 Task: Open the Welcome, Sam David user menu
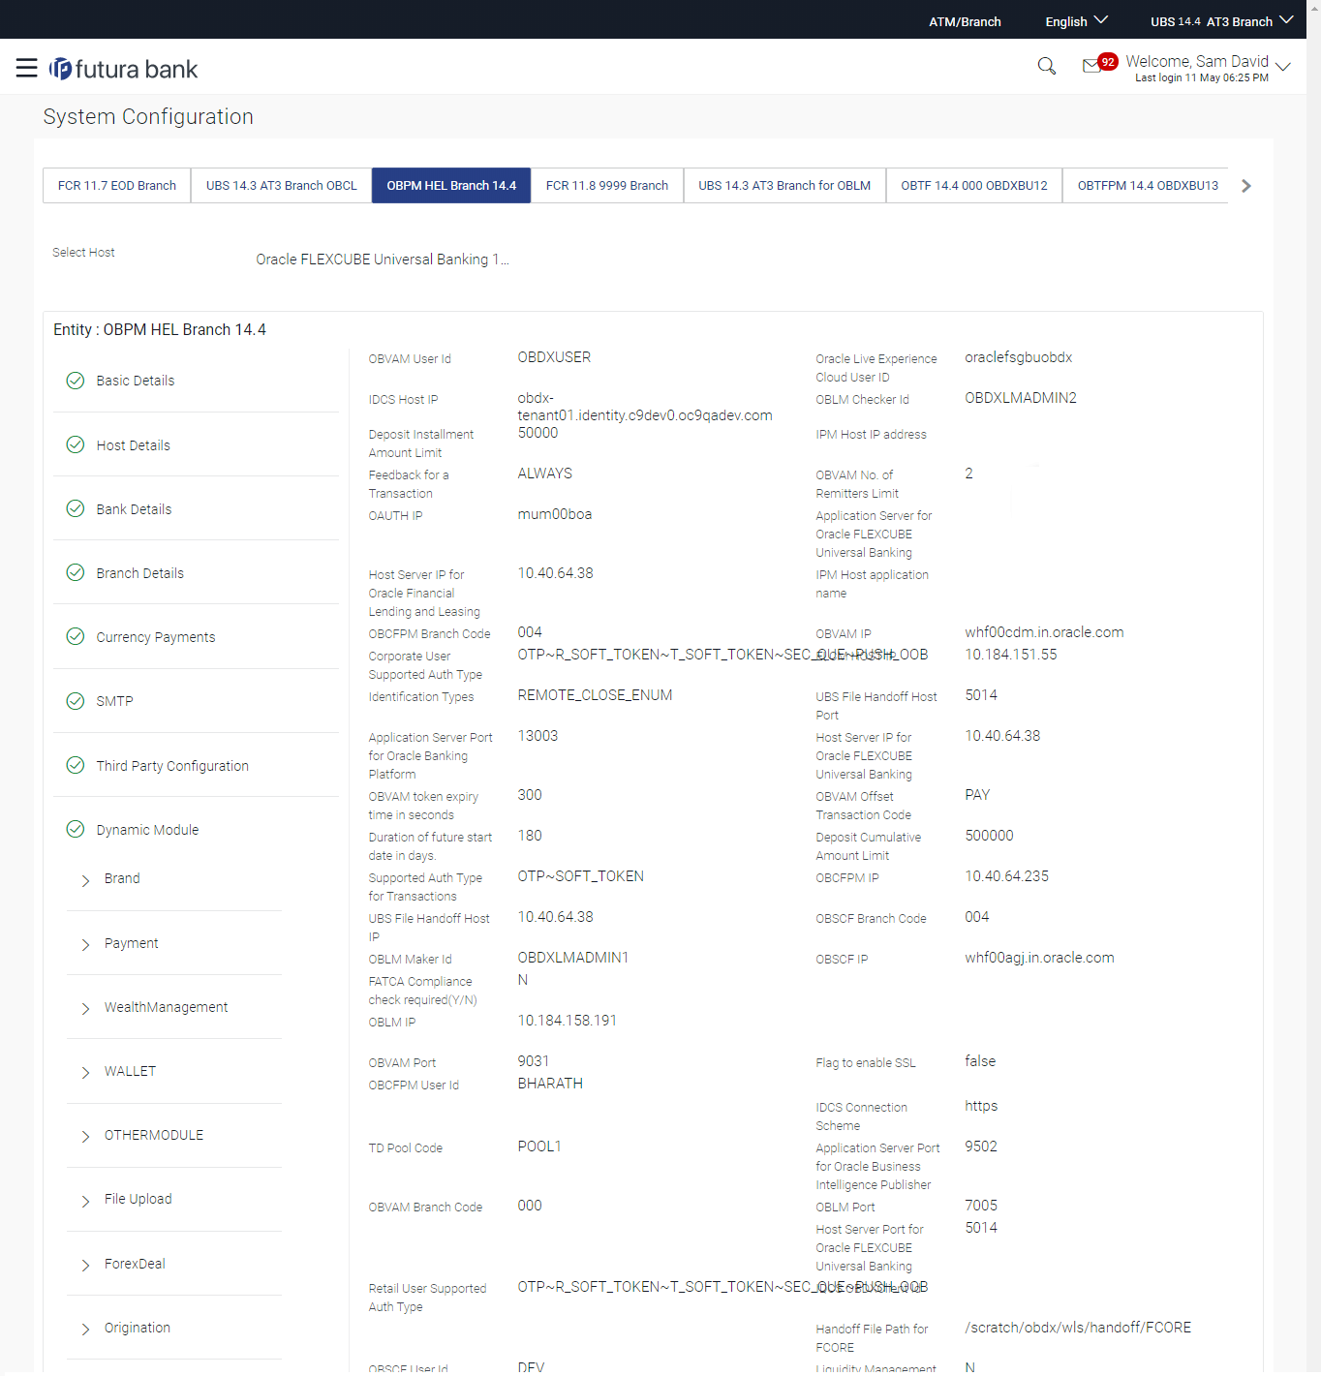(x=1207, y=67)
